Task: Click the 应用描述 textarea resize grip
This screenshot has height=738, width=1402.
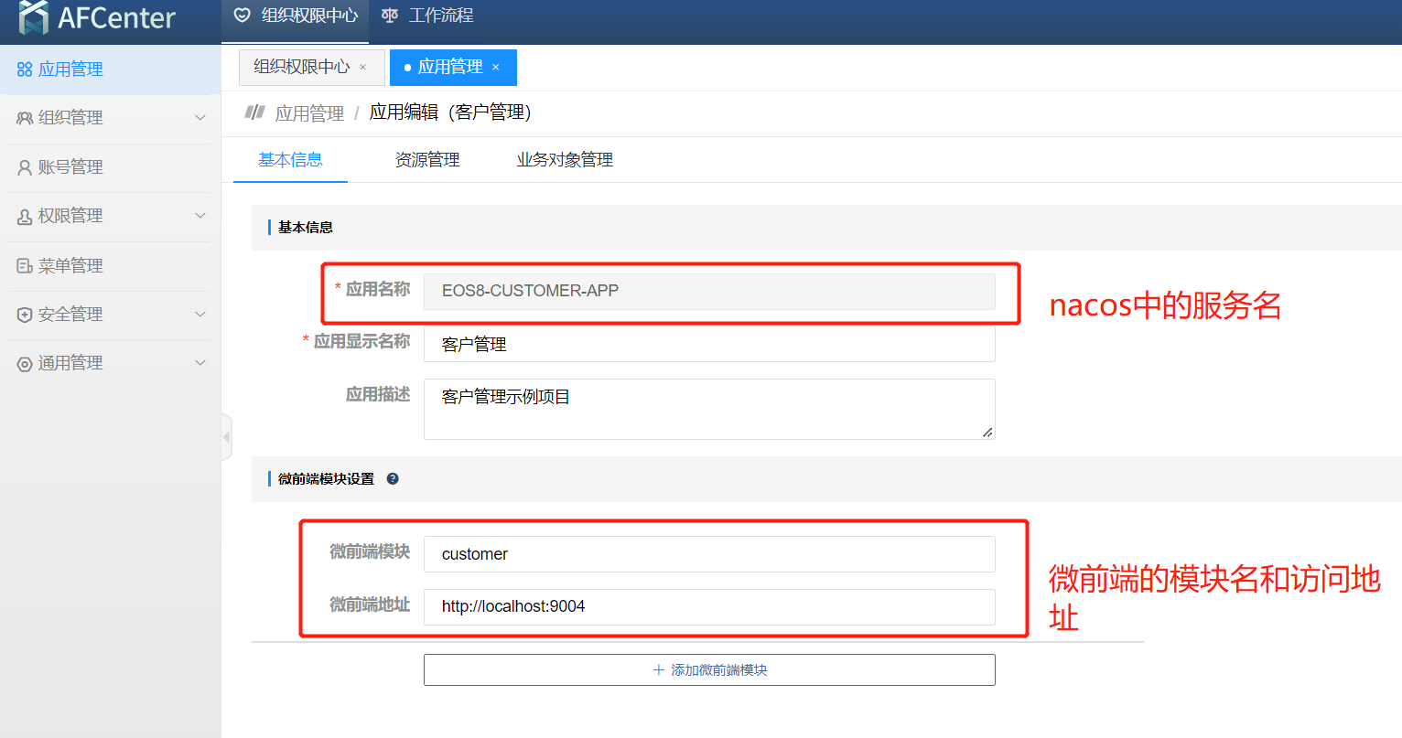Action: (x=987, y=433)
